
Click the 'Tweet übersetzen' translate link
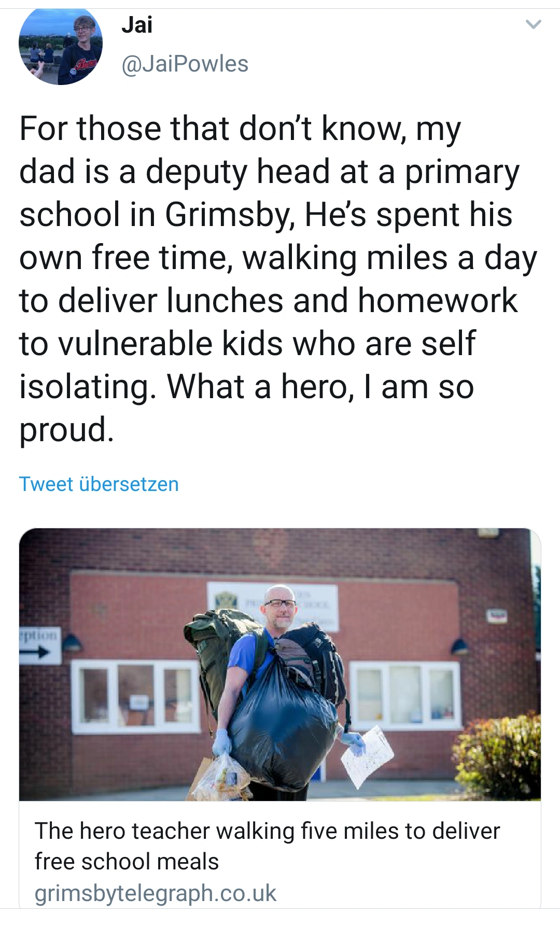99,484
